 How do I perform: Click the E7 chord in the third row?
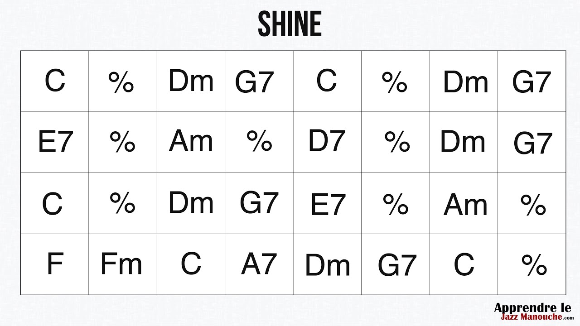point(327,203)
